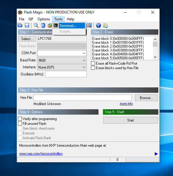The width and height of the screenshot is (173, 176).
Task: Click the terminal icon beside Terminal entry
Action: (x=56, y=25)
